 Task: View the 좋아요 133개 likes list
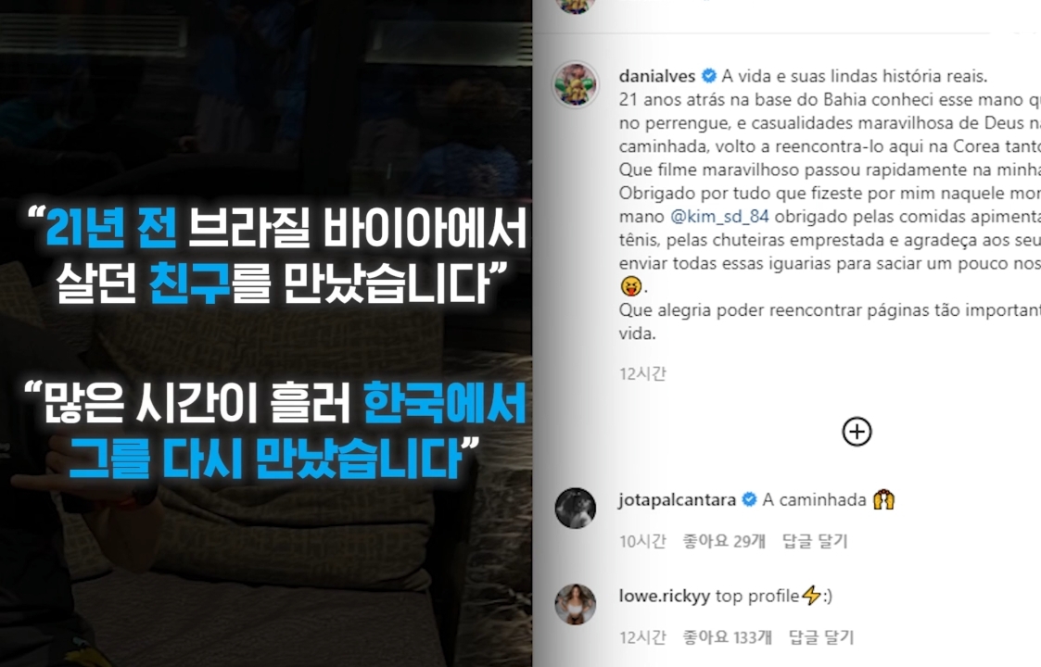(727, 637)
